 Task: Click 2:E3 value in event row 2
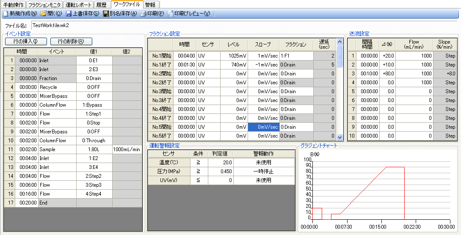pyautogui.click(x=94, y=69)
